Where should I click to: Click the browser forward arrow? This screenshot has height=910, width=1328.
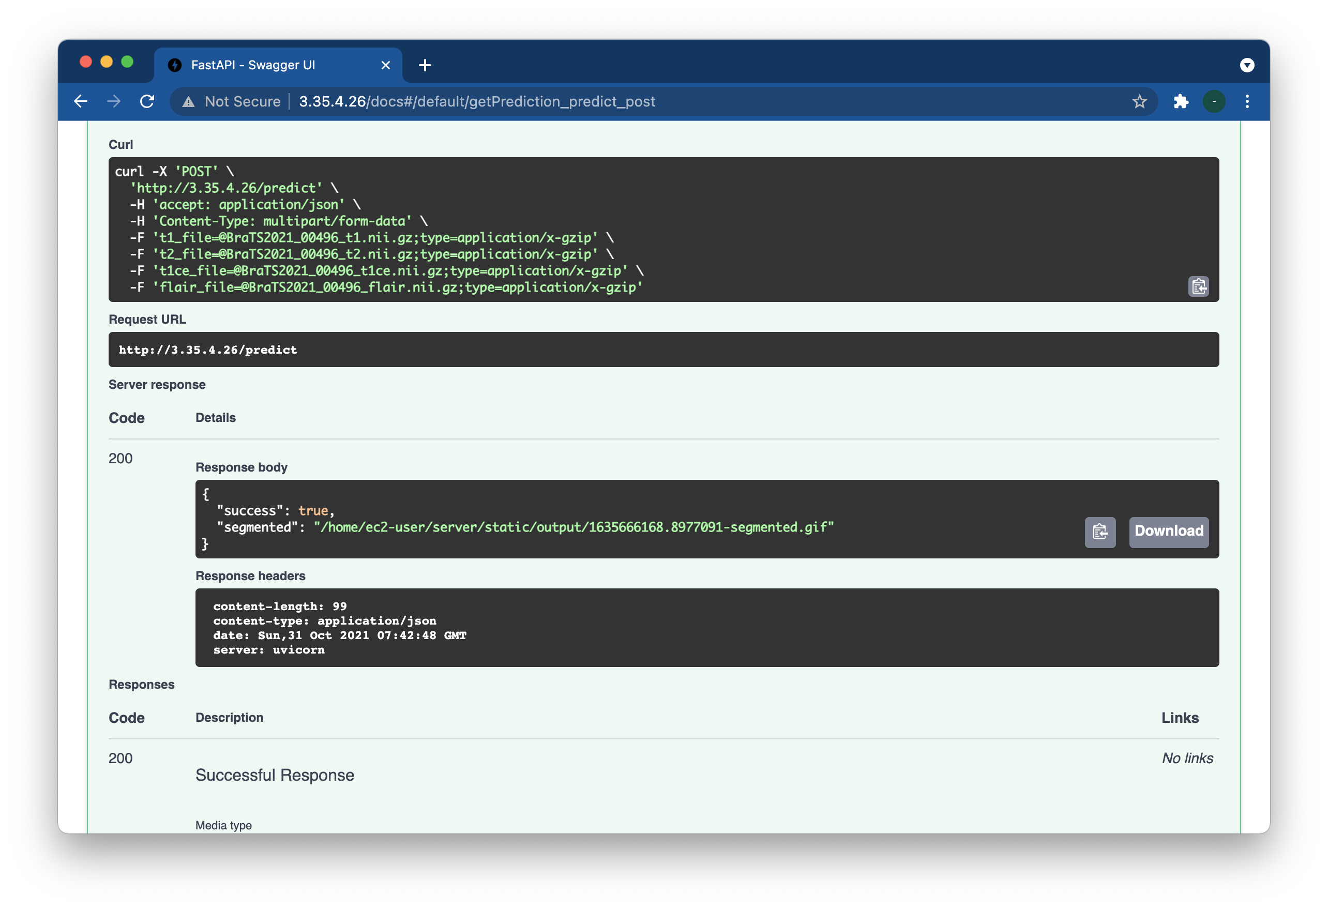(114, 102)
